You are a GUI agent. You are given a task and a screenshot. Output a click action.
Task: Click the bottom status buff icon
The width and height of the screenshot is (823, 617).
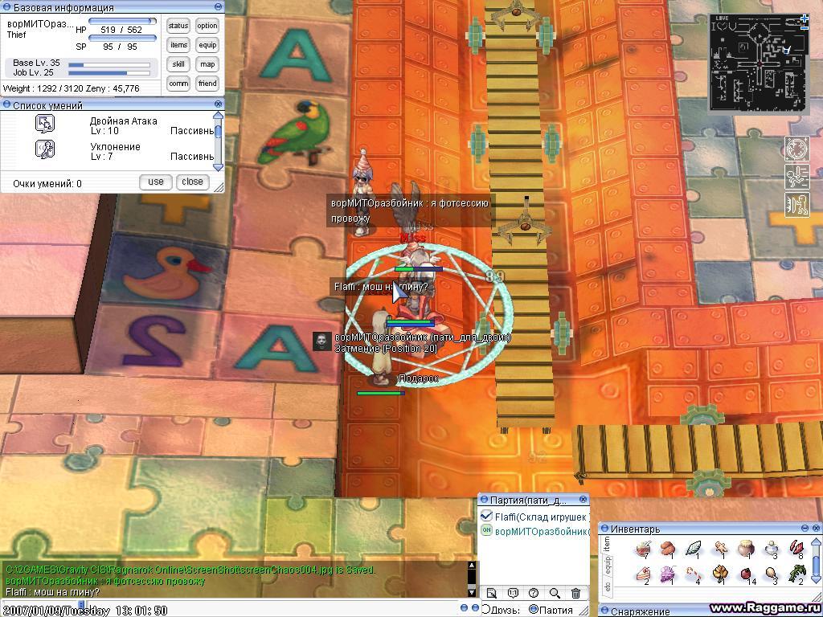tap(796, 204)
